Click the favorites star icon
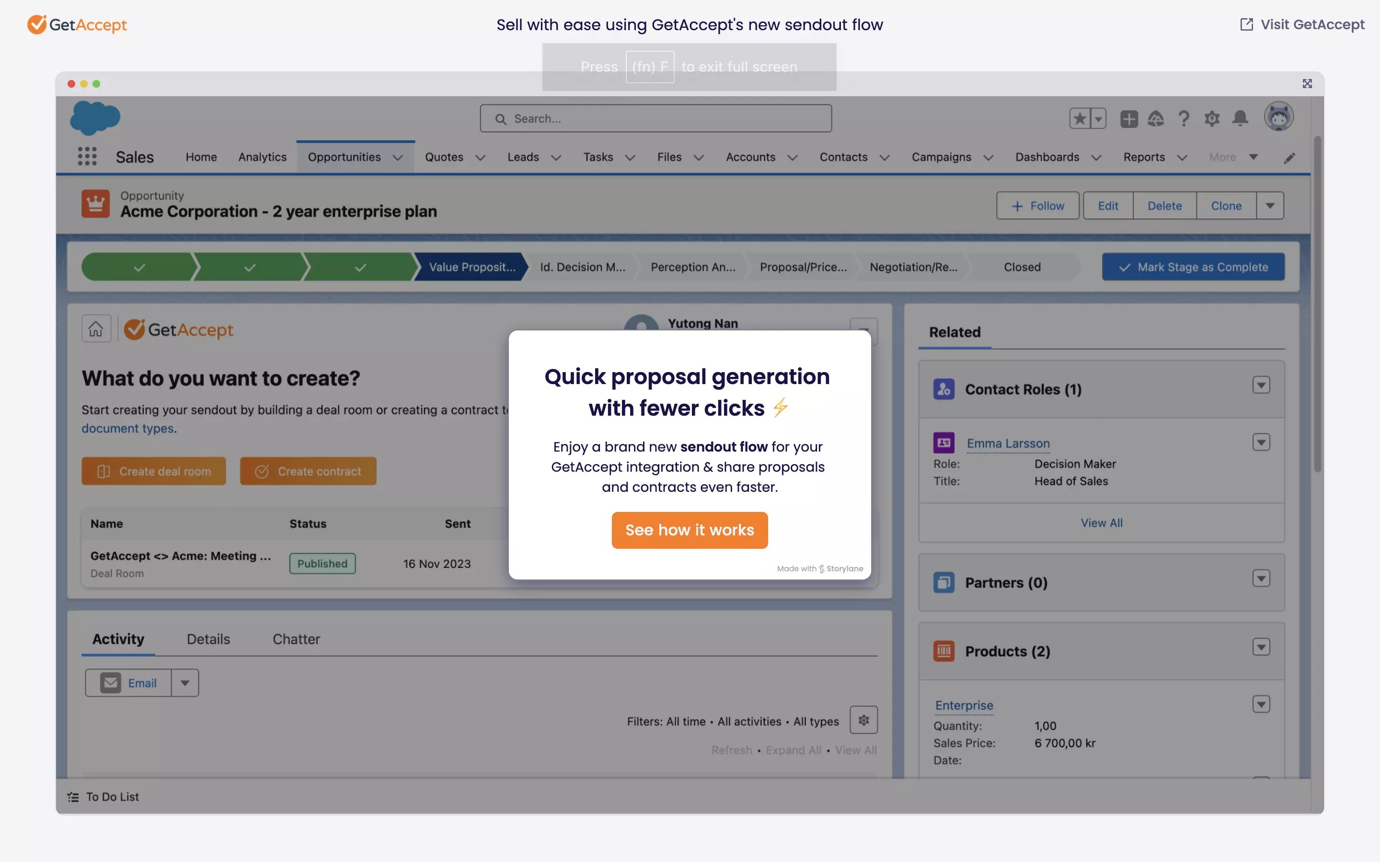Screen dimensions: 1380x862 (1080, 119)
